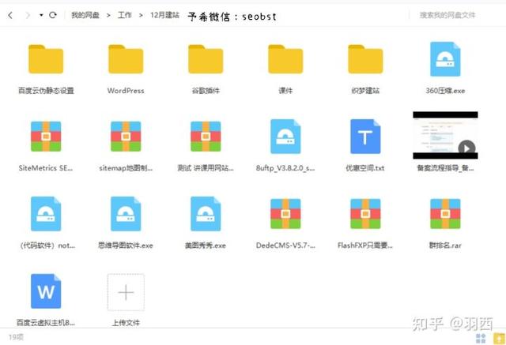Click the 8uftp_V3.8.2.0_s... file name
Viewport: 506px width, 345px height.
[x=285, y=168]
